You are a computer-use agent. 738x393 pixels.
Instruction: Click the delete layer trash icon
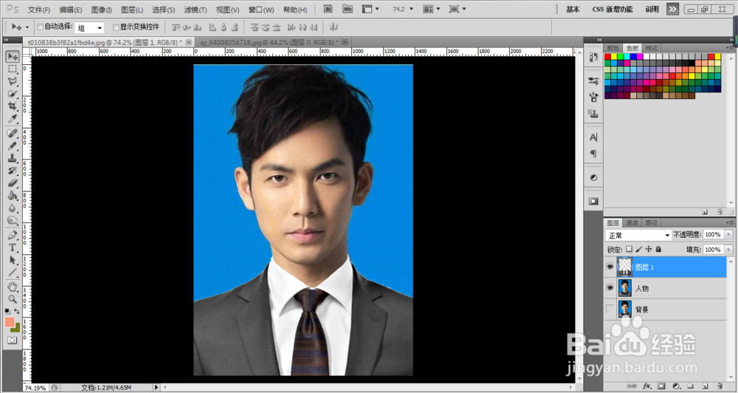coord(719,386)
